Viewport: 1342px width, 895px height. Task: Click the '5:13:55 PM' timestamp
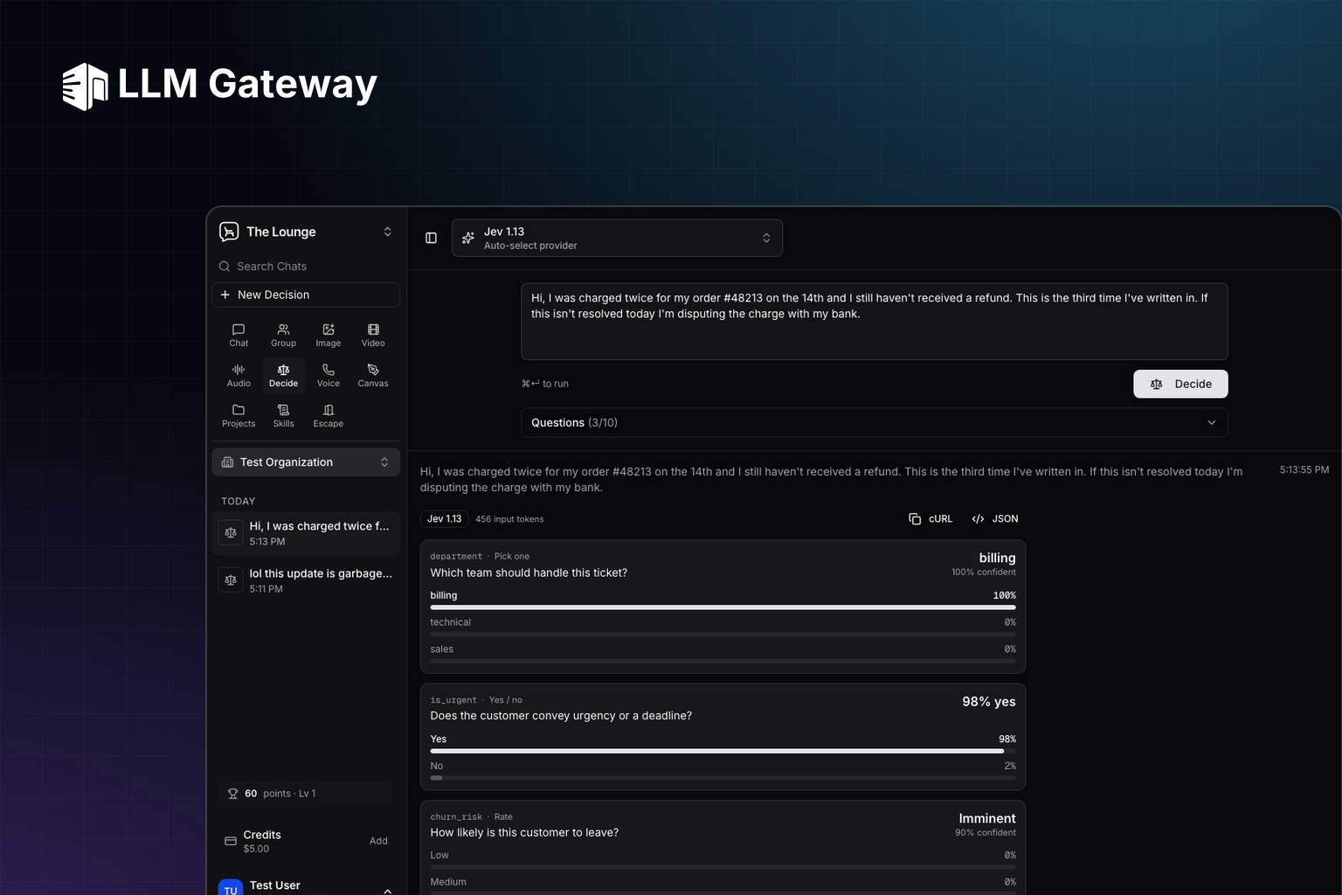click(x=1304, y=470)
